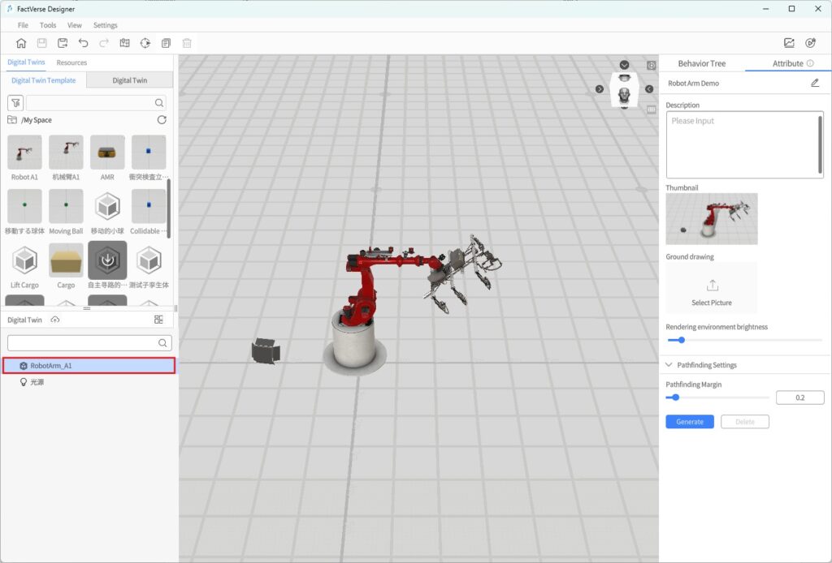Click the view cube's right-side arrow
This screenshot has height=563, width=832.
click(x=649, y=89)
